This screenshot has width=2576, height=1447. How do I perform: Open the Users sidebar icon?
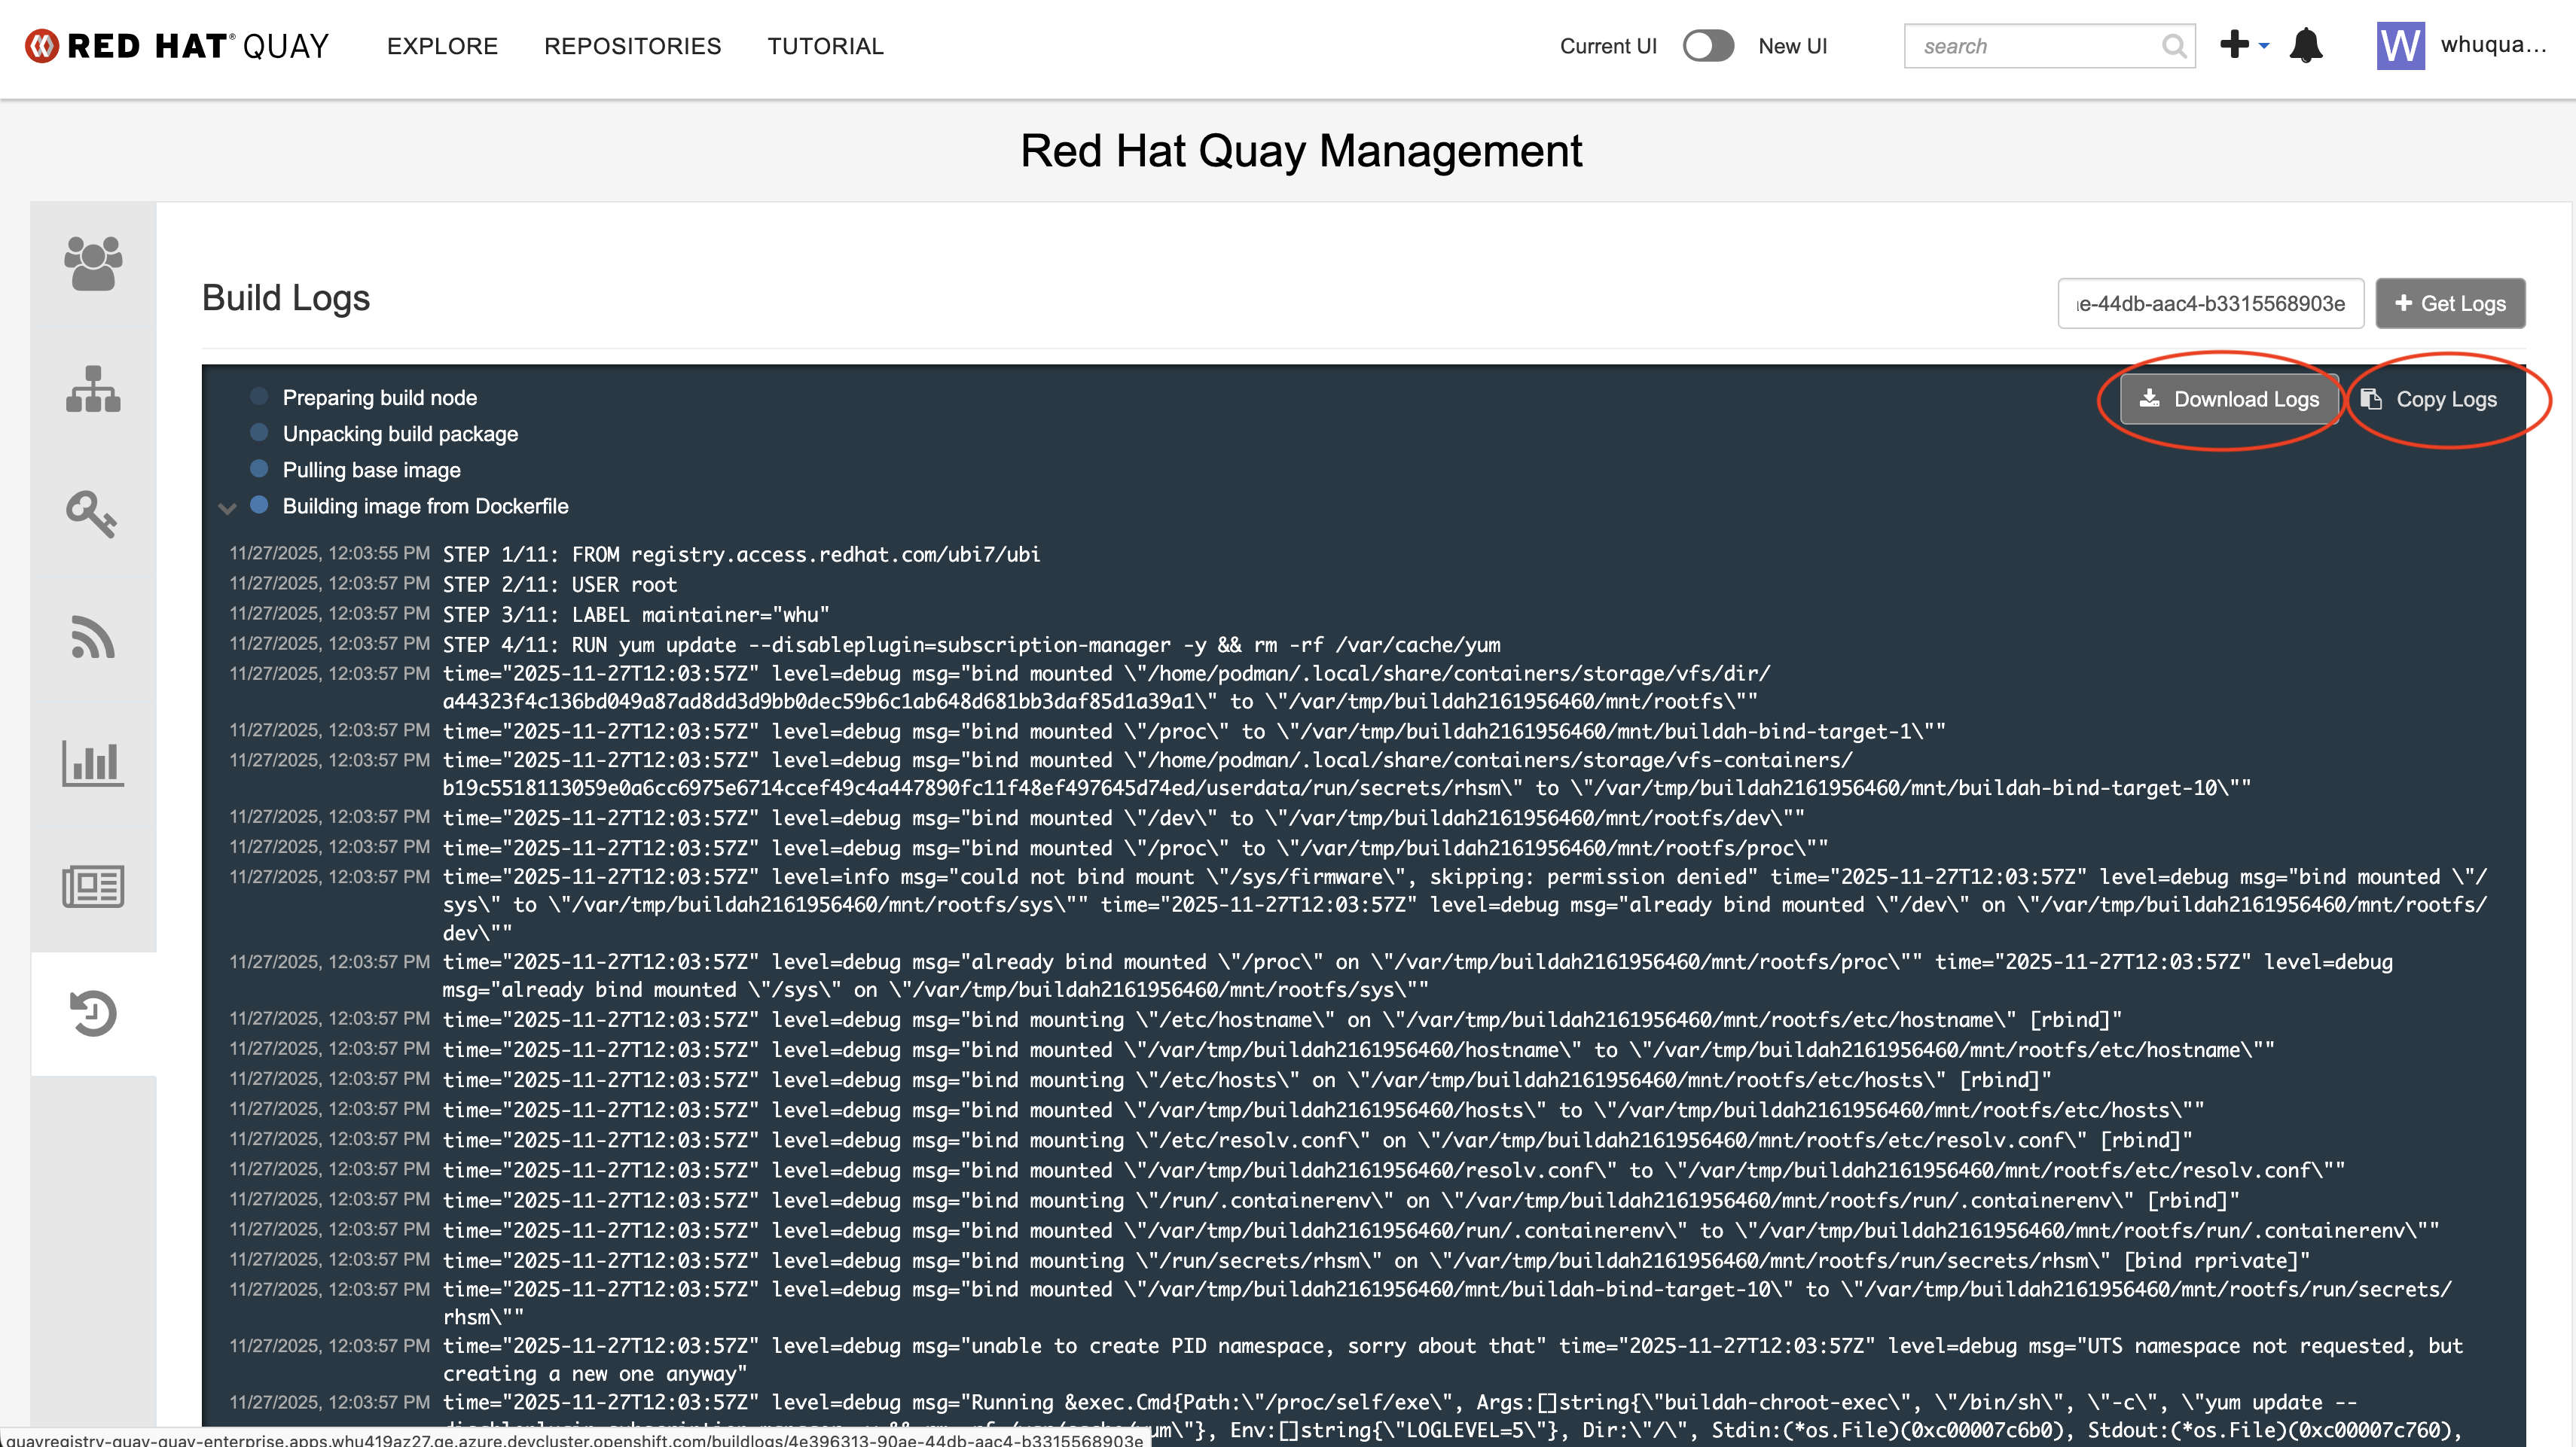click(x=93, y=264)
